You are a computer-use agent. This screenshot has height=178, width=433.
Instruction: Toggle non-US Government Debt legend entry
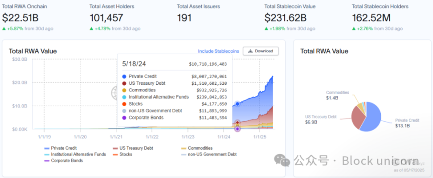209,154
